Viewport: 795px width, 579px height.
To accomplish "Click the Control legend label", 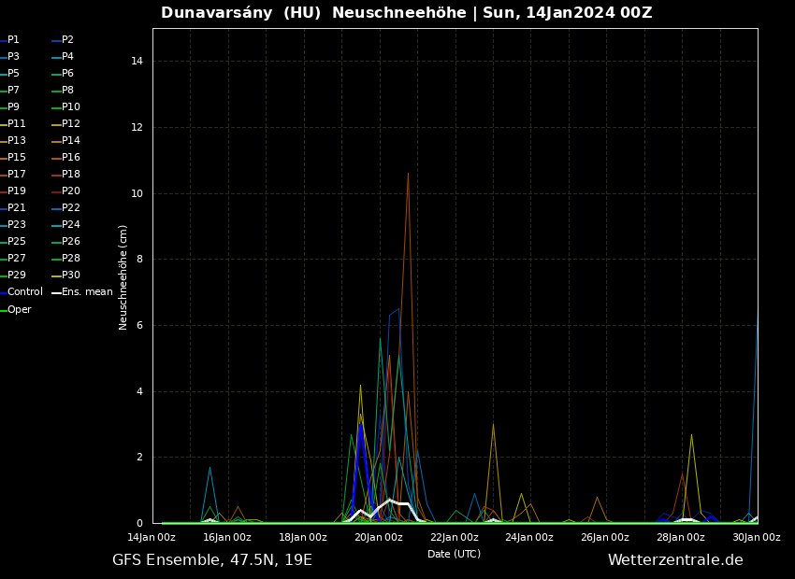I will (x=25, y=292).
